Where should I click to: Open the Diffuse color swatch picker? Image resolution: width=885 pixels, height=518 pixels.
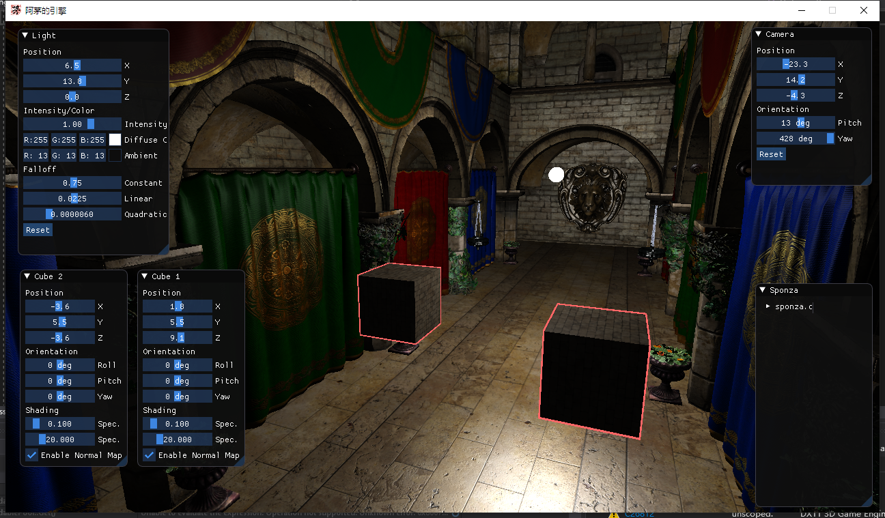[x=115, y=140]
